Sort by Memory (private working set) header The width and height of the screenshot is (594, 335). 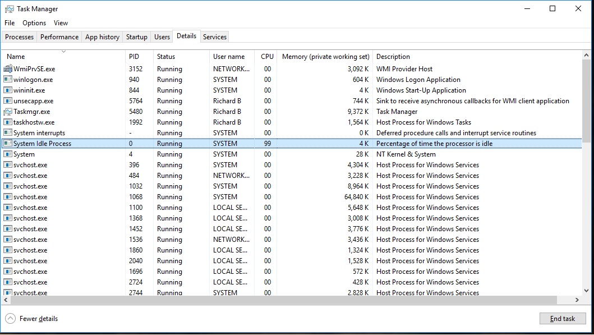click(325, 57)
